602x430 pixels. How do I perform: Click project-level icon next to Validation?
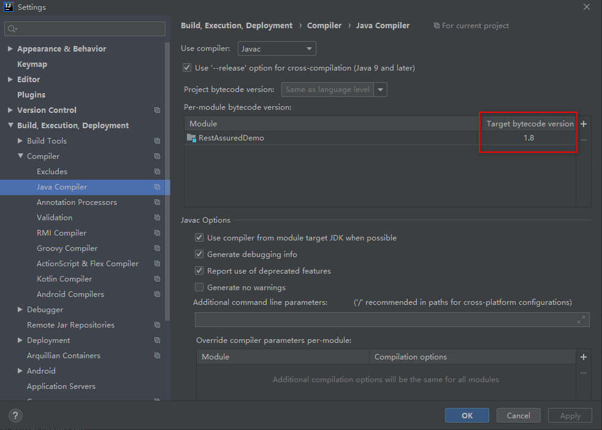(x=157, y=218)
